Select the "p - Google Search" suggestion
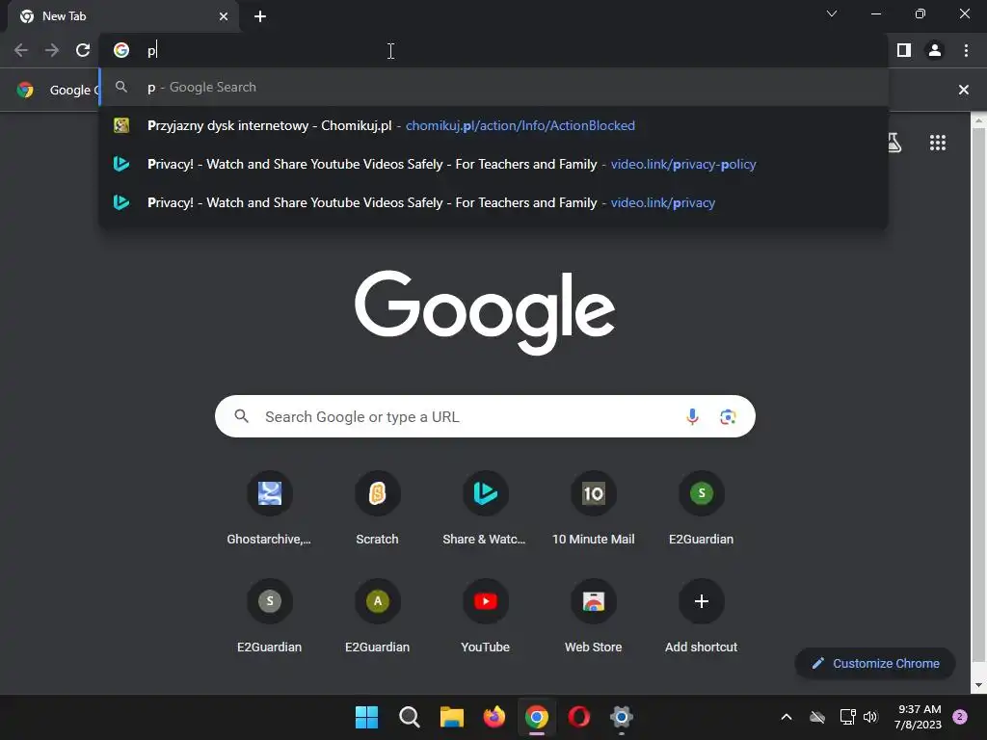The width and height of the screenshot is (987, 740). point(494,87)
